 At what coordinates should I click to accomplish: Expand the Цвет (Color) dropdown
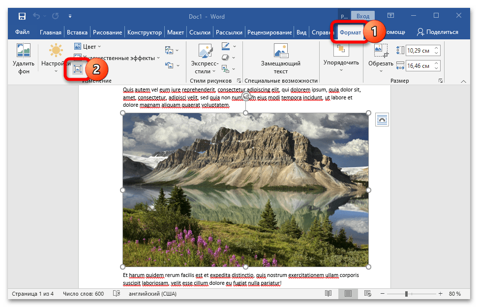pyautogui.click(x=89, y=47)
